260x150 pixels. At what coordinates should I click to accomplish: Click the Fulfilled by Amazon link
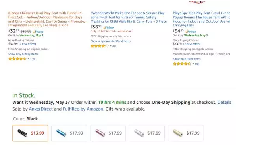83,109
